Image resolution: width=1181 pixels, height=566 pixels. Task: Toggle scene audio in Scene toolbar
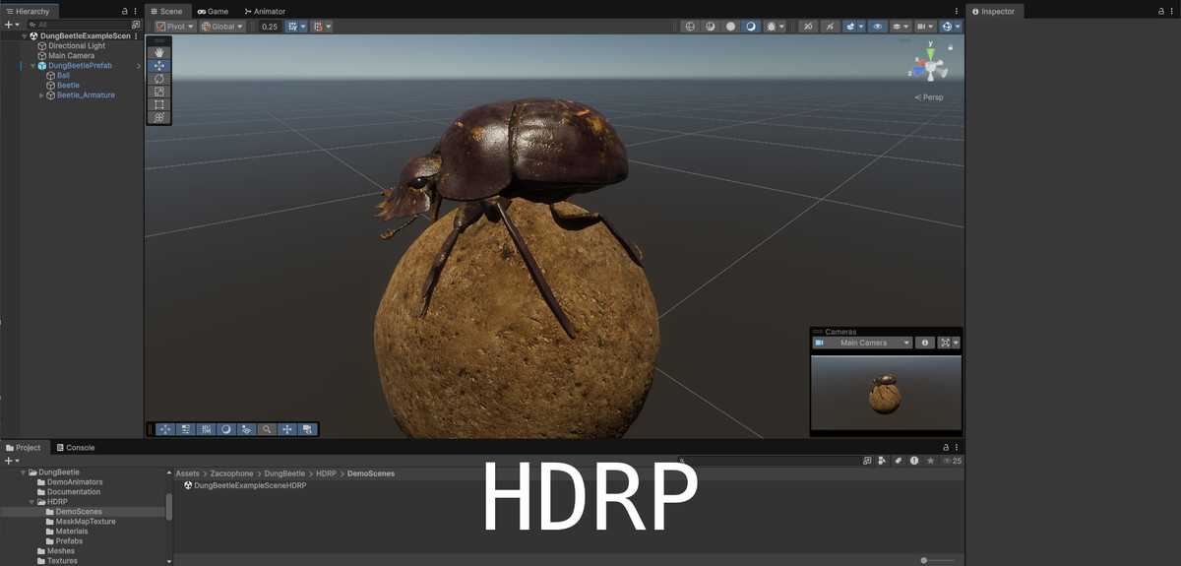[x=830, y=27]
